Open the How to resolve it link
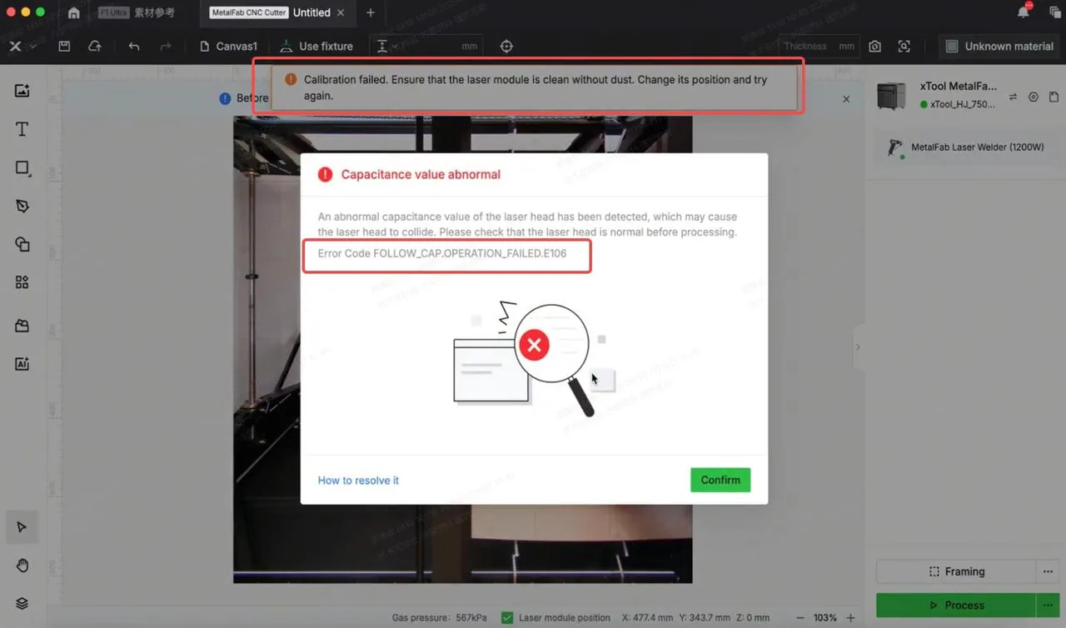Viewport: 1066px width, 628px height. coord(358,481)
